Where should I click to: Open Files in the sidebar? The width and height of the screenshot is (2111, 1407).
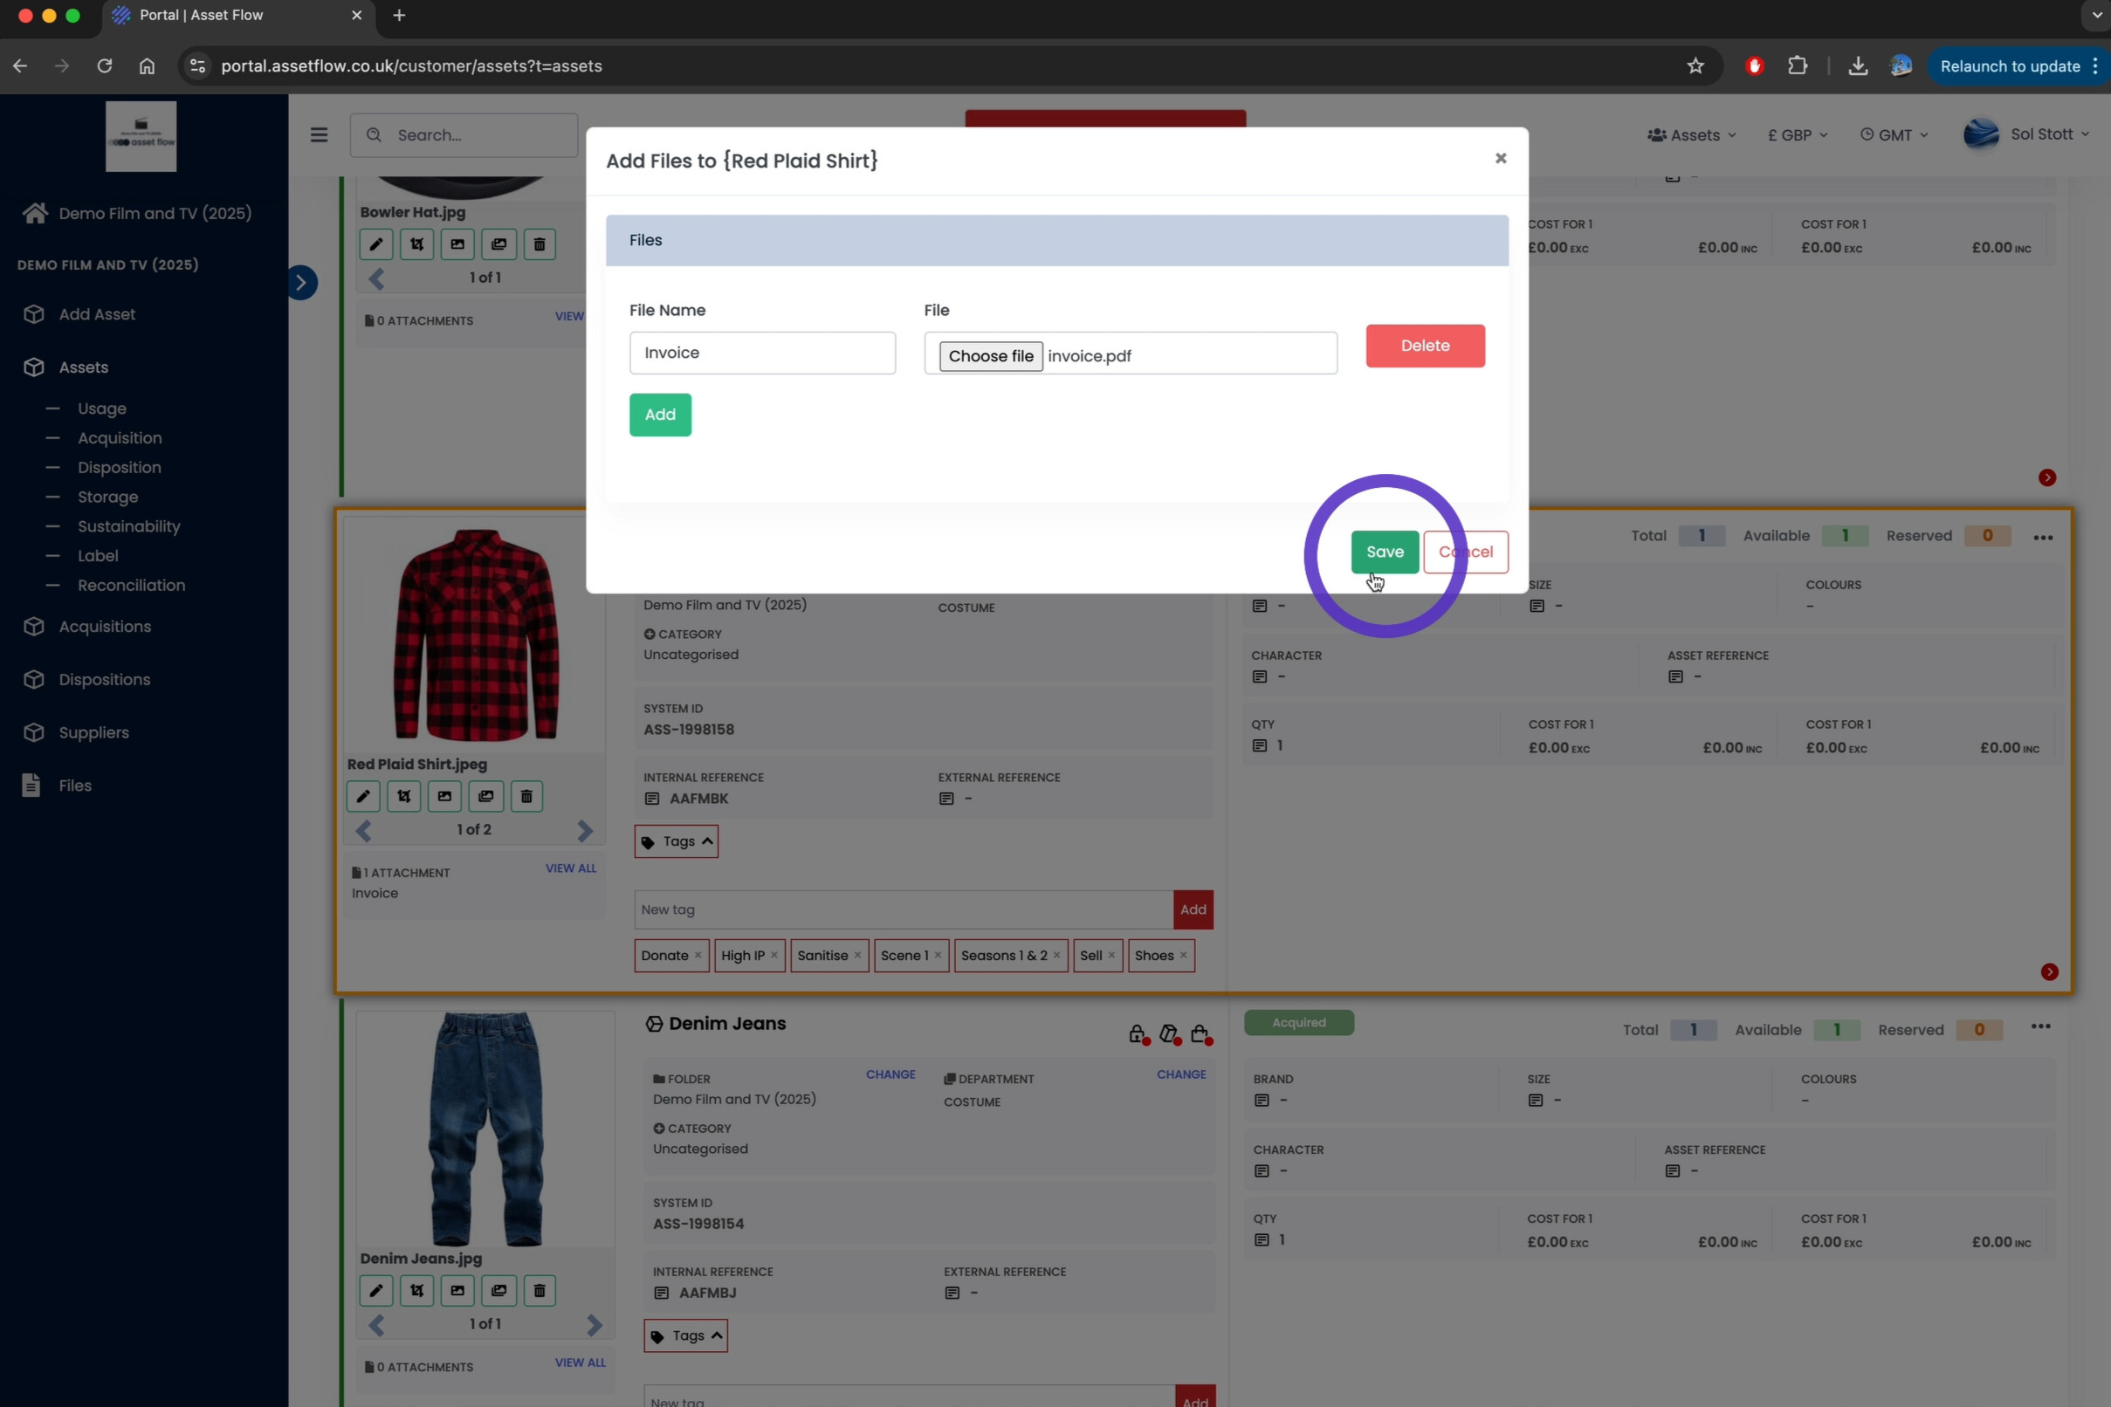click(58, 786)
